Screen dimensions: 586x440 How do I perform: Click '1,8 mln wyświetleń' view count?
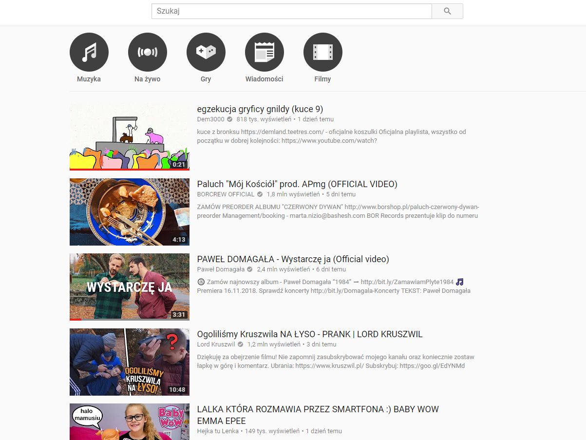[293, 194]
